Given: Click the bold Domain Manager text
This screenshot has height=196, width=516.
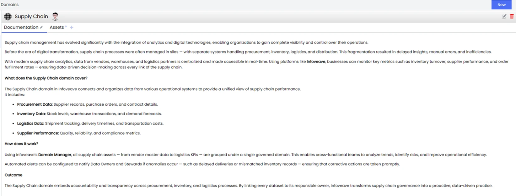Looking at the screenshot, I should click(x=55, y=155).
